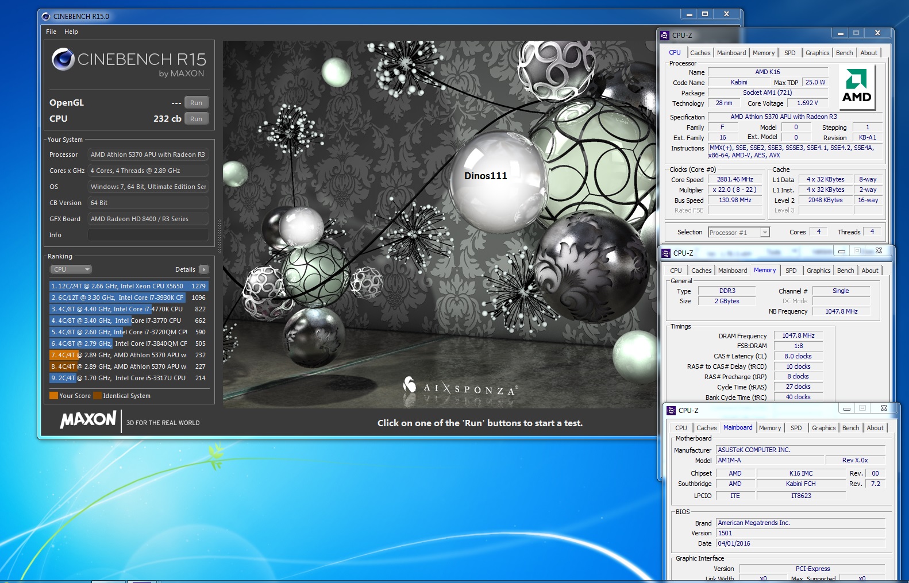Click the Cinebench R15 logo icon
Viewport: 909px width, 583px height.
63,59
